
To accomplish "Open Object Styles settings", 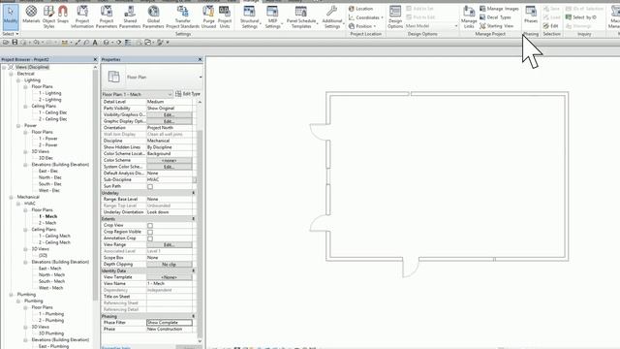I will coord(48,17).
